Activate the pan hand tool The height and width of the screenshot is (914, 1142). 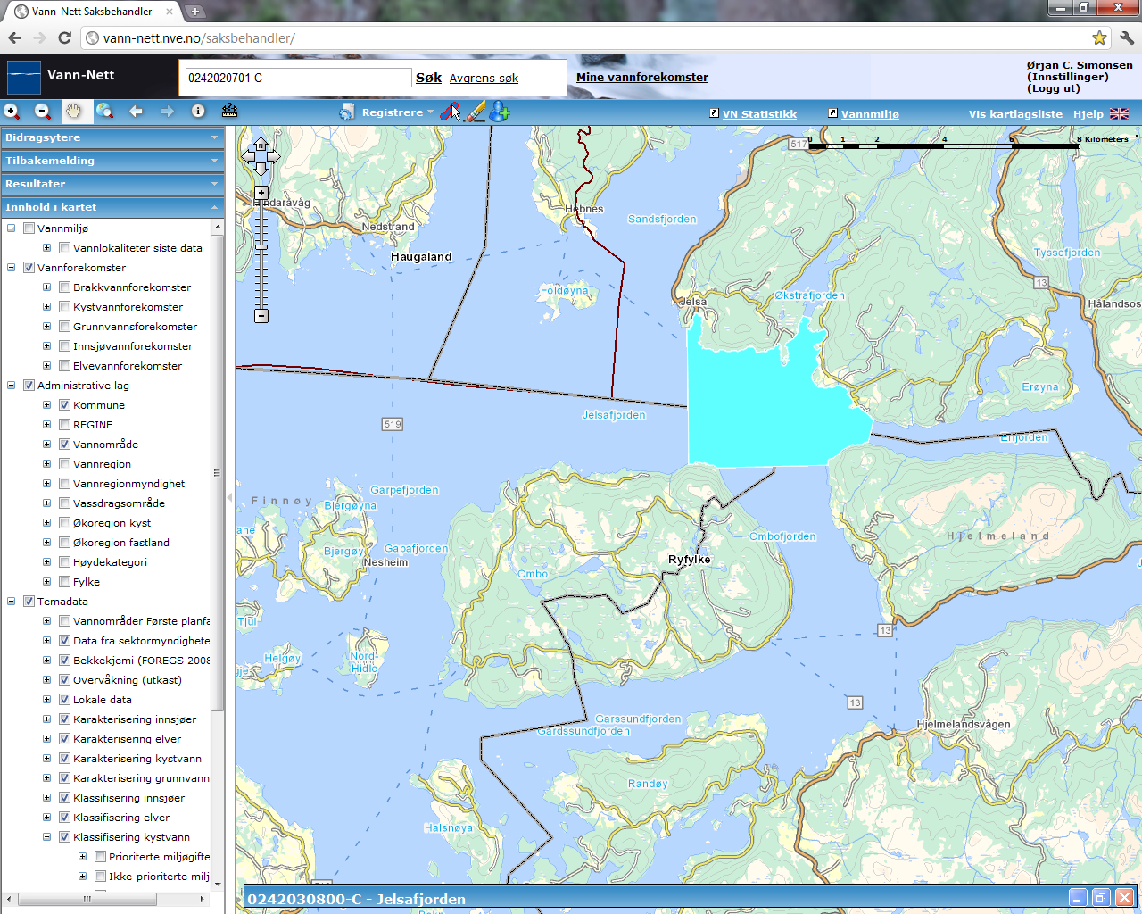click(73, 112)
